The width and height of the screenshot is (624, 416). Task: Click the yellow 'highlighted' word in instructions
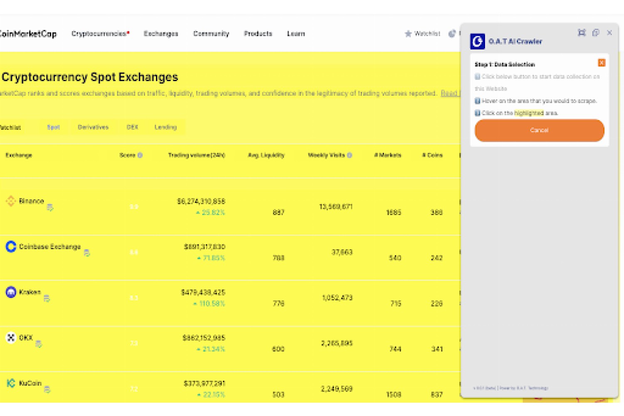click(529, 113)
